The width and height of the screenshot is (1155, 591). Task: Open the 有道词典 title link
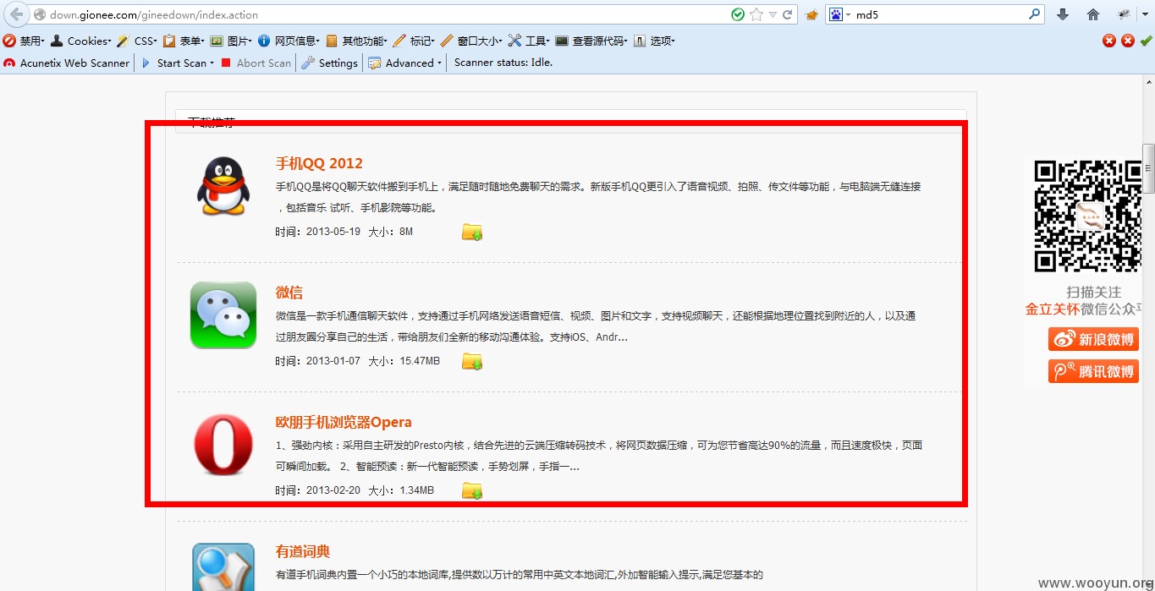[x=303, y=551]
